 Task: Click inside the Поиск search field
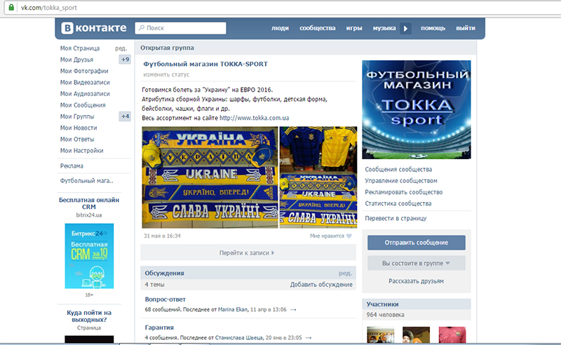(x=180, y=28)
